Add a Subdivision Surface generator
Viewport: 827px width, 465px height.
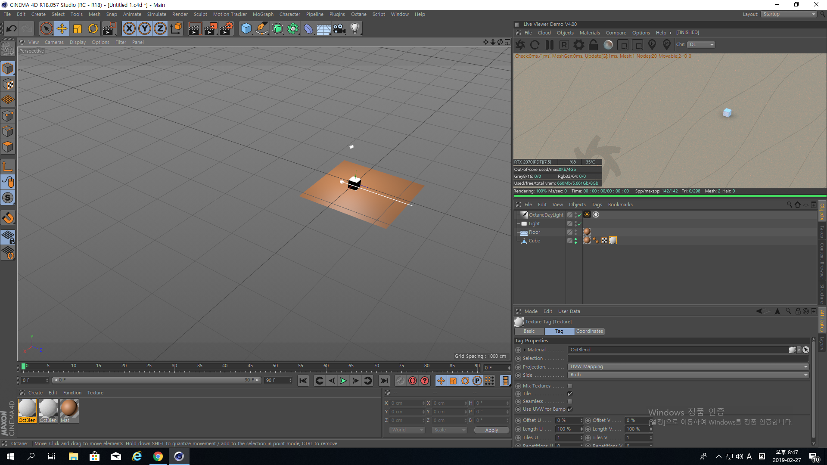[277, 29]
